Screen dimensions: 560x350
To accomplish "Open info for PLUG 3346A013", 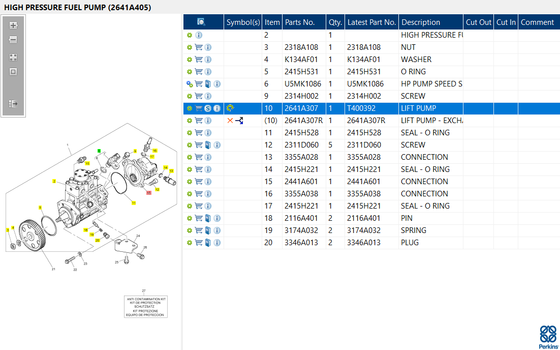I will coord(217,243).
